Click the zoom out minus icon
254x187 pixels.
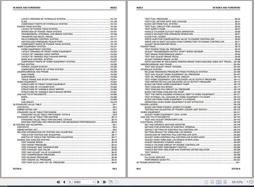tap(251, 182)
